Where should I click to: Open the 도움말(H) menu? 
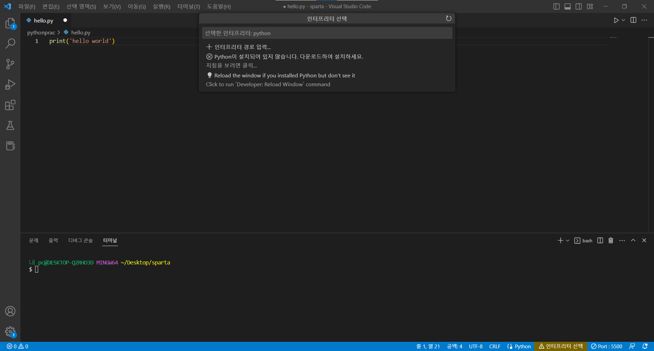219,6
